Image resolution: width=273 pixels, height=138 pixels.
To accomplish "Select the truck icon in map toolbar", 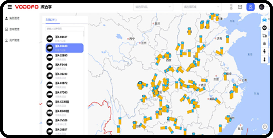I will [264, 36].
